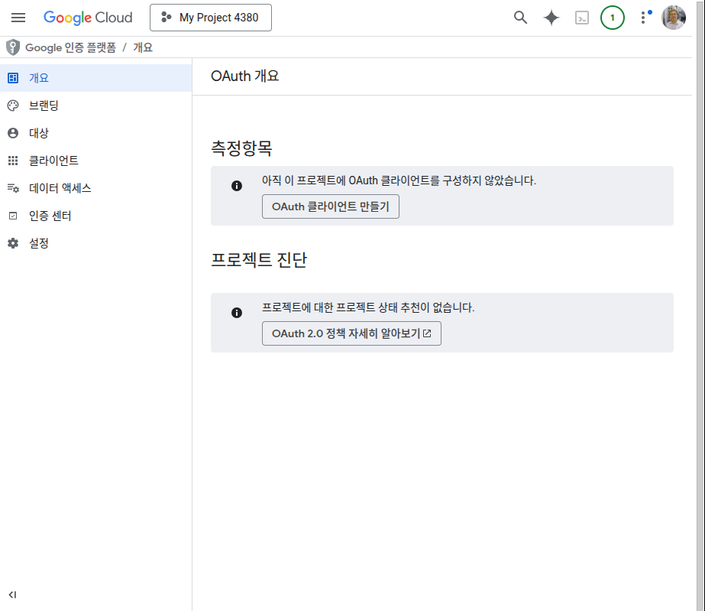
Task: Collapse the sidebar with bottom arrow
Action: [13, 594]
